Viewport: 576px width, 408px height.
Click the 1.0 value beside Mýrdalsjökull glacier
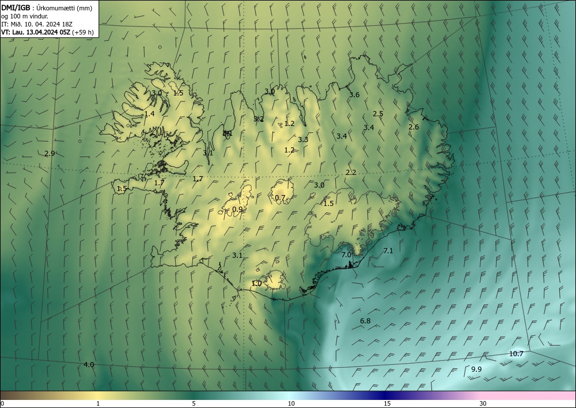click(256, 283)
